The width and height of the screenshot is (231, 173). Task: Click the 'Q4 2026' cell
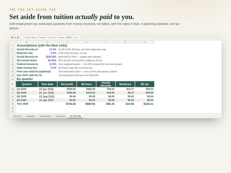pos(27,100)
